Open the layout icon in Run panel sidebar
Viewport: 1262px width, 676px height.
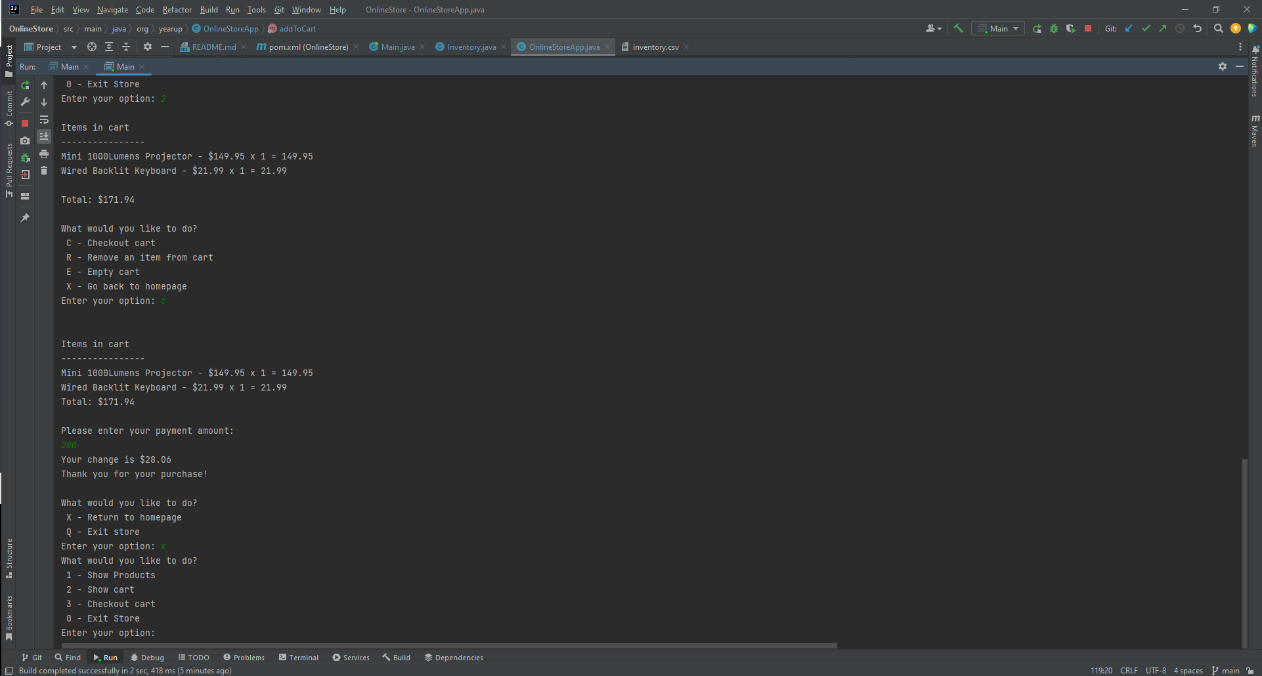(x=25, y=196)
